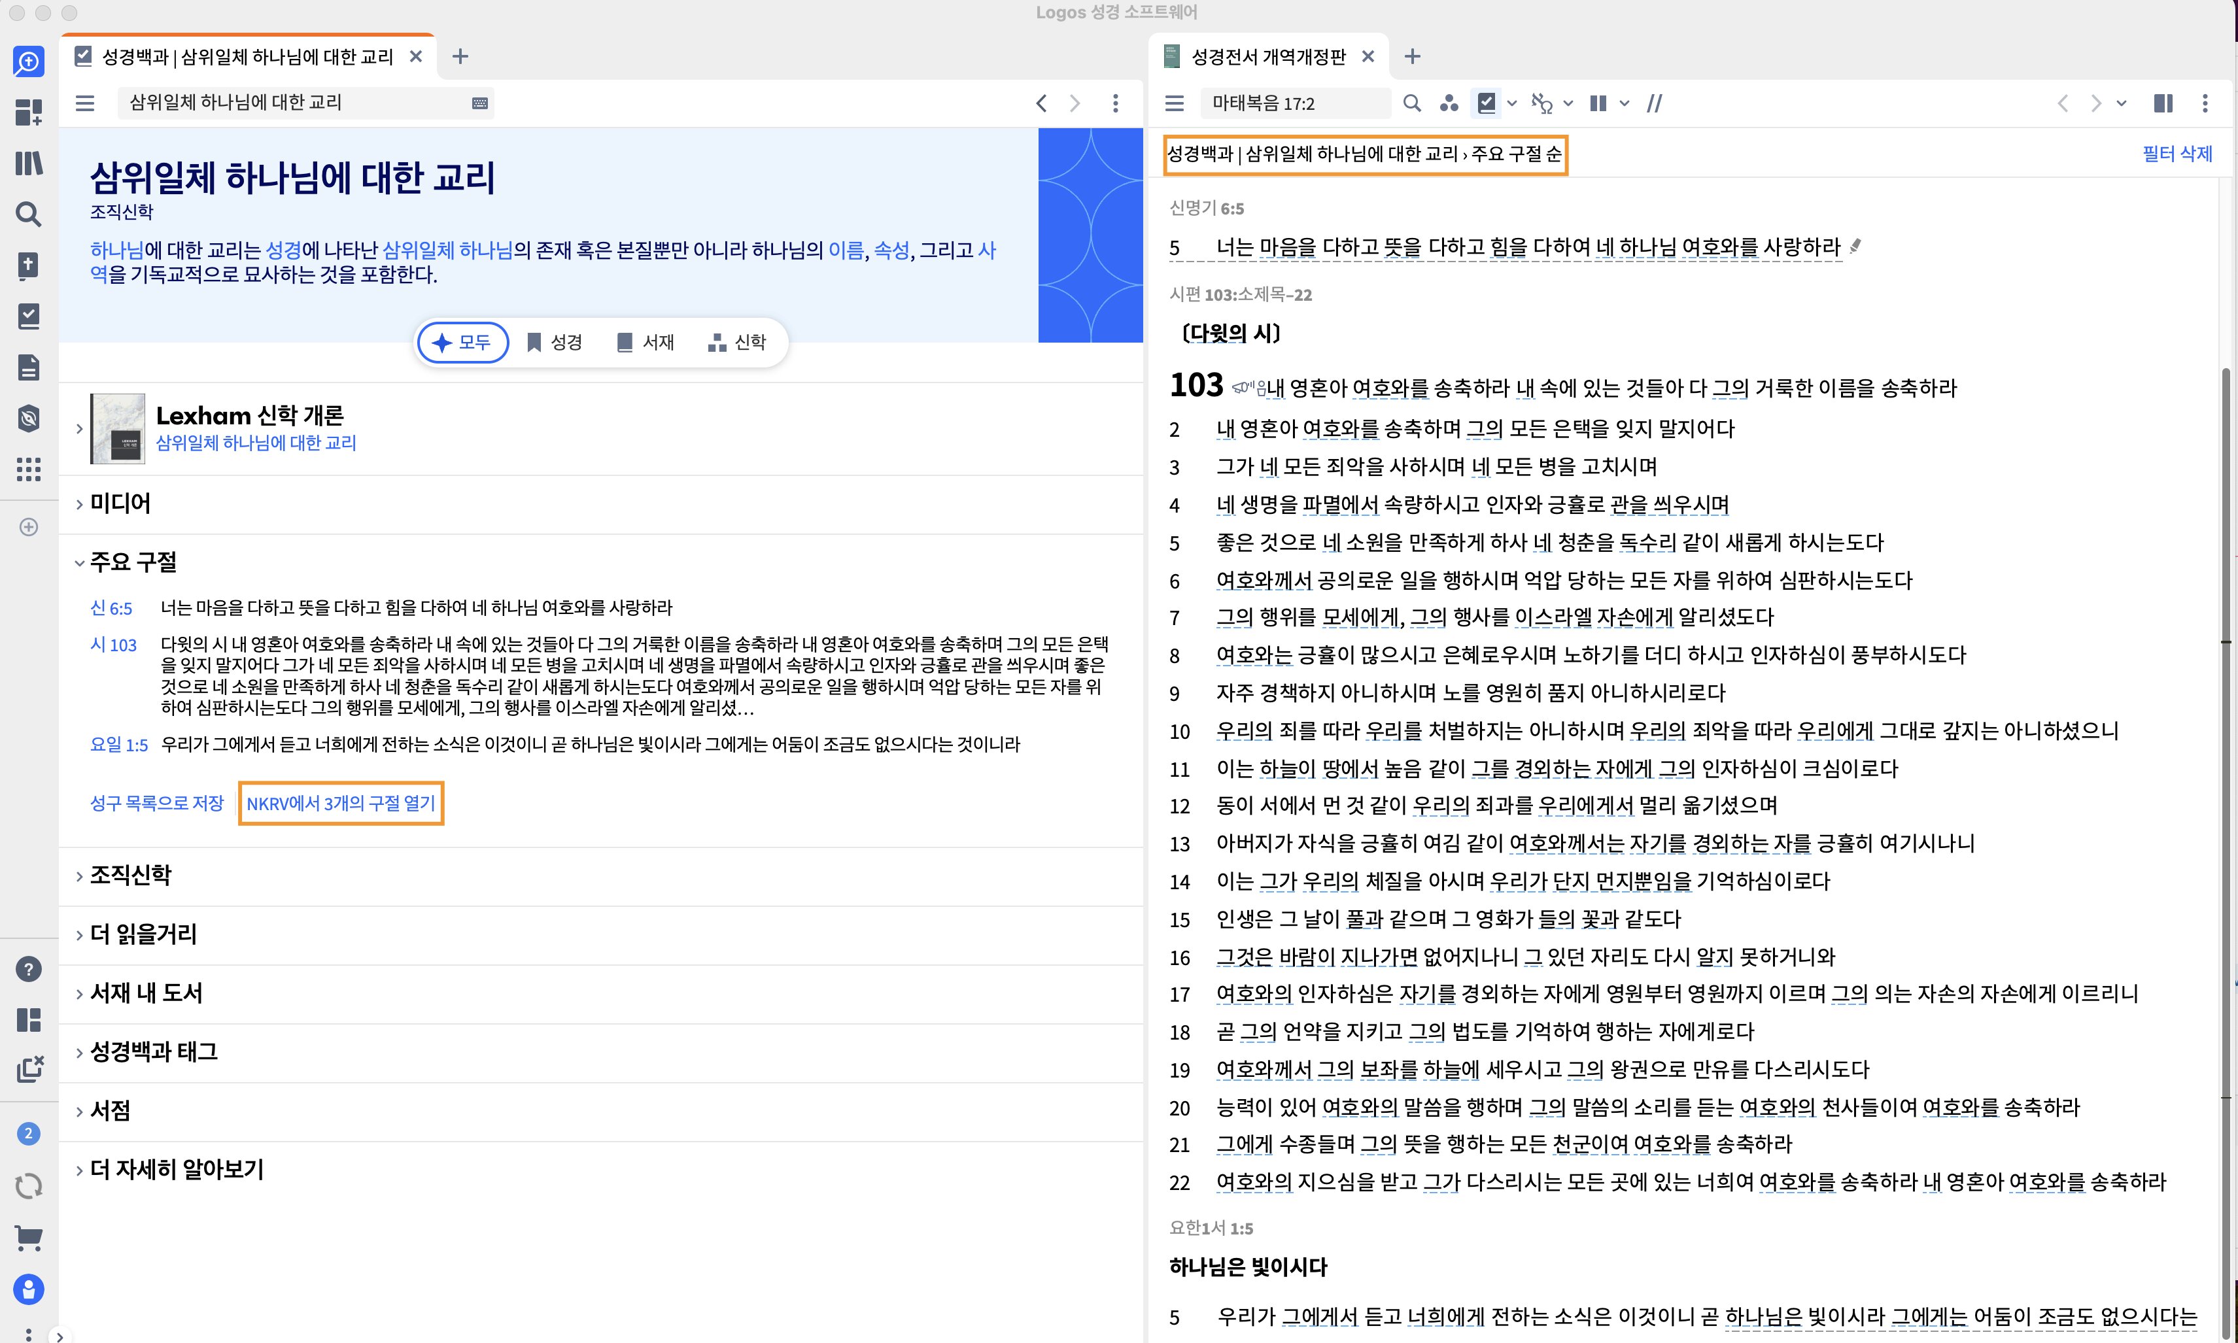
Task: Toggle Factbook tags visual filter in Bible toolbar
Action: coord(1487,103)
